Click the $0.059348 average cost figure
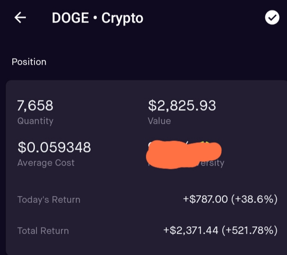The width and height of the screenshot is (287, 255). 54,147
